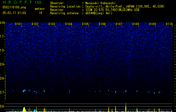Click the Ogata-vill. Akita-Pref. JAPAN location text
The height and width of the screenshot is (112, 176).
tap(125, 6)
